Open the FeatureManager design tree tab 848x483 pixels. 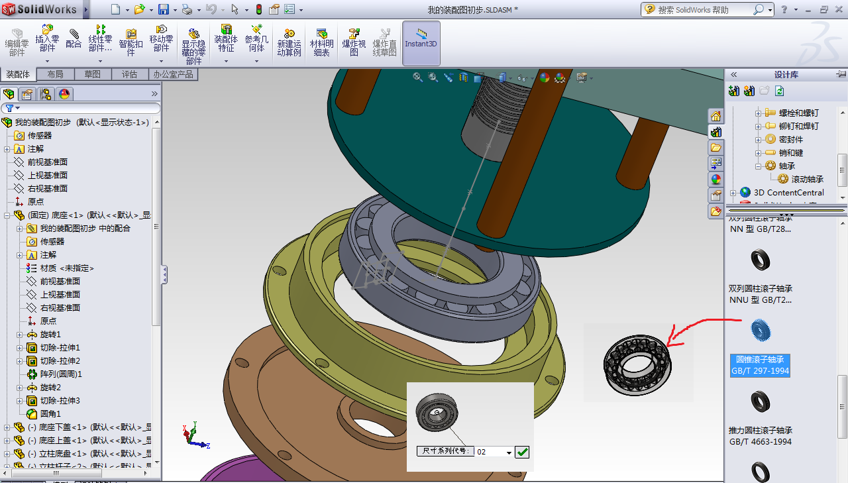[9, 94]
